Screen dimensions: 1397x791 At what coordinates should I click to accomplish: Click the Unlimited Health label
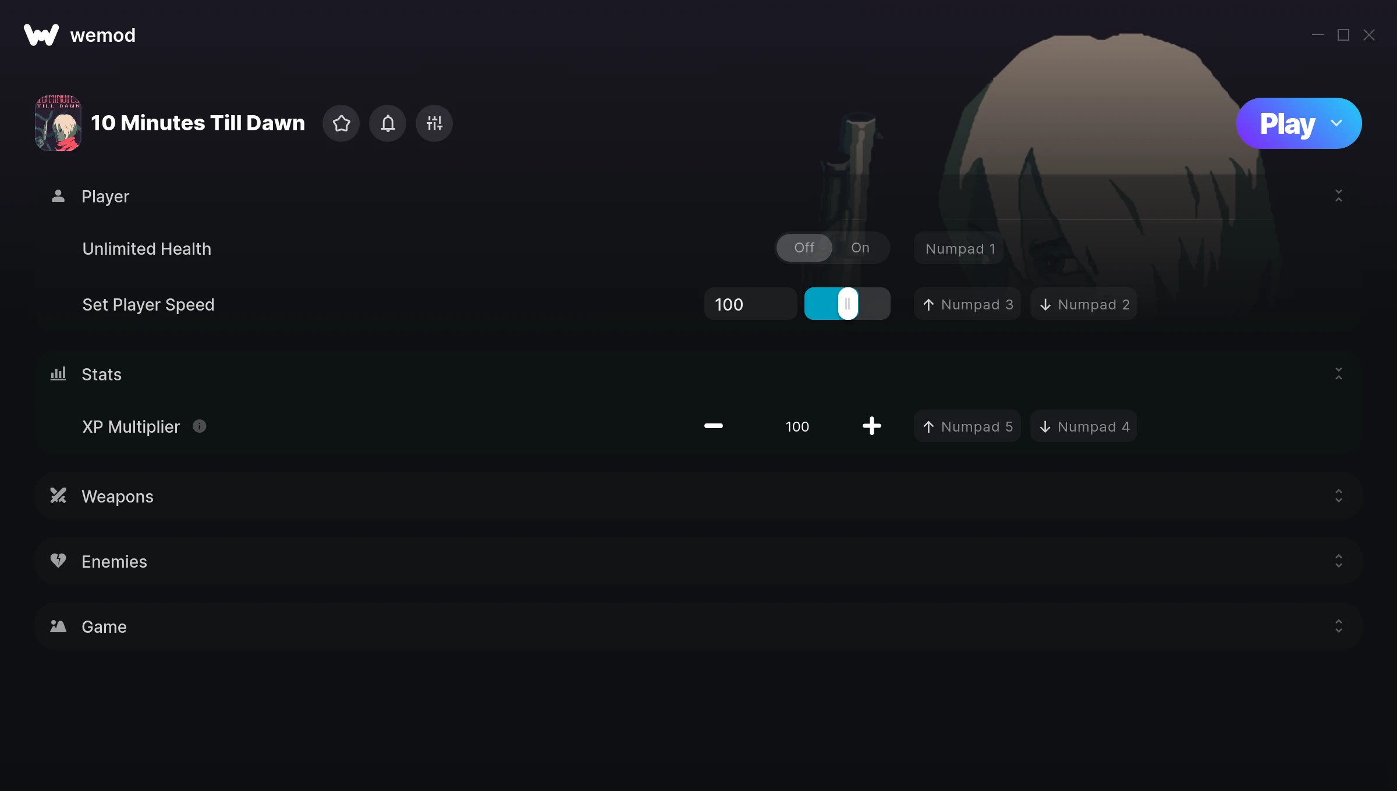point(147,249)
